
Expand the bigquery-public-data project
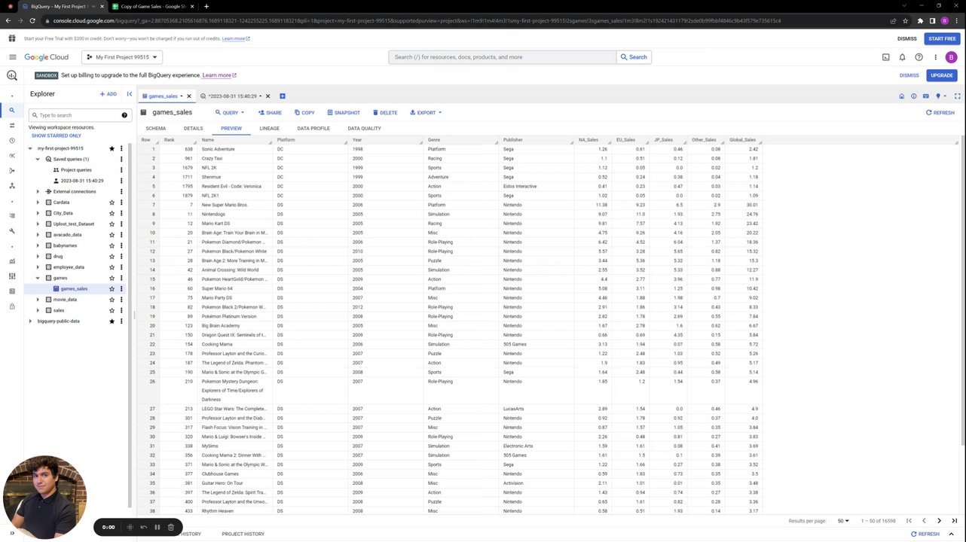tap(30, 321)
